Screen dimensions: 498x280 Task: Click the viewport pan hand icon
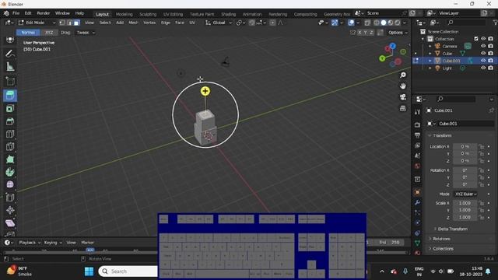[x=403, y=86]
